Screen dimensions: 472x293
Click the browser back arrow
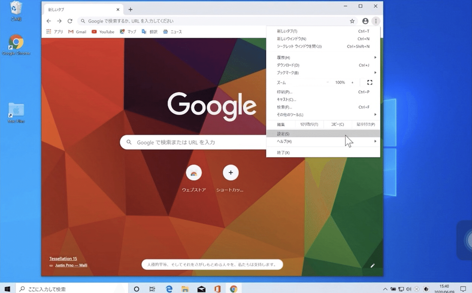49,21
